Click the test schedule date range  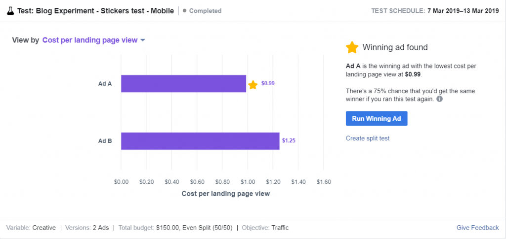(463, 11)
